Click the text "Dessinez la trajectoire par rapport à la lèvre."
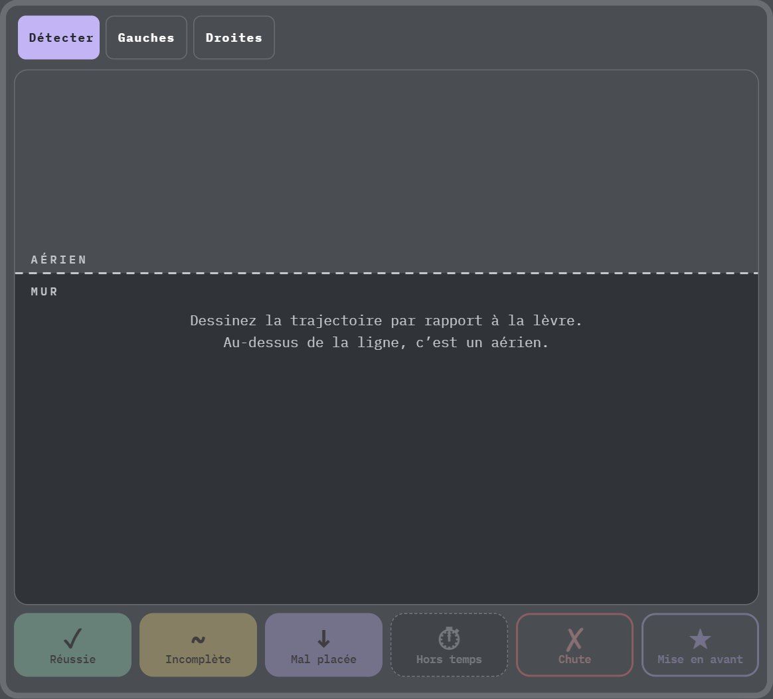Viewport: 773px width, 699px height. 386,321
